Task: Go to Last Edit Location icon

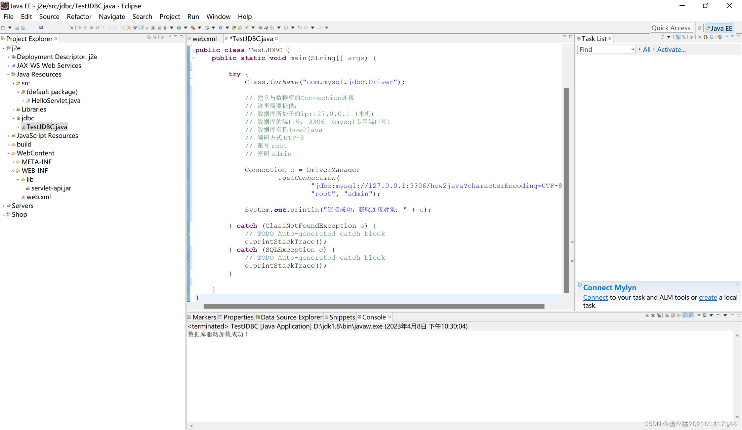Action: (x=299, y=28)
